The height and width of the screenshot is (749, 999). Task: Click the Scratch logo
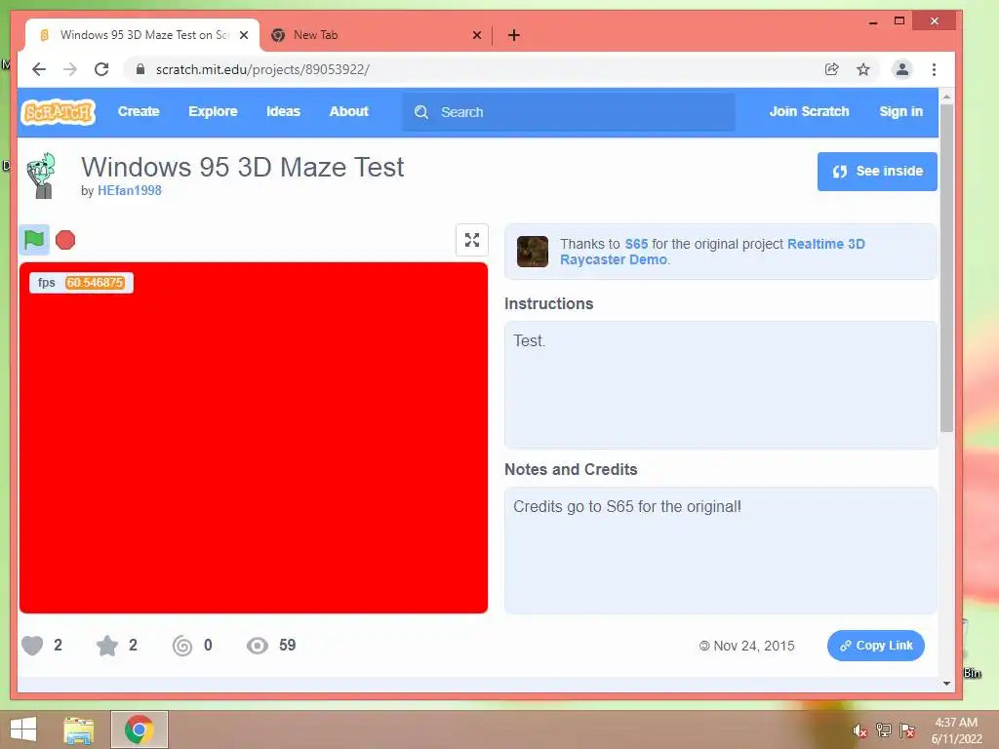tap(58, 112)
